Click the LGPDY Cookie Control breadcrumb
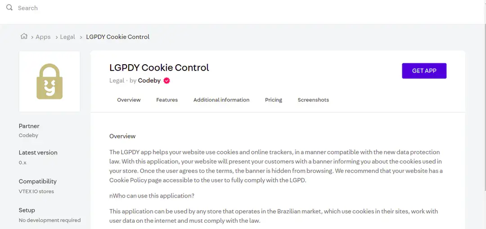Viewport: 486px width, 229px height. coord(118,37)
